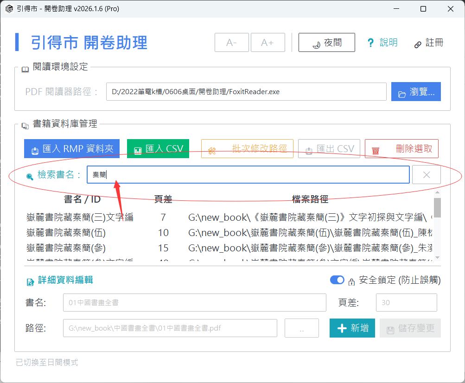Toggle the 安全鎖定 safety lock switch
This screenshot has width=465, height=383.
click(337, 280)
